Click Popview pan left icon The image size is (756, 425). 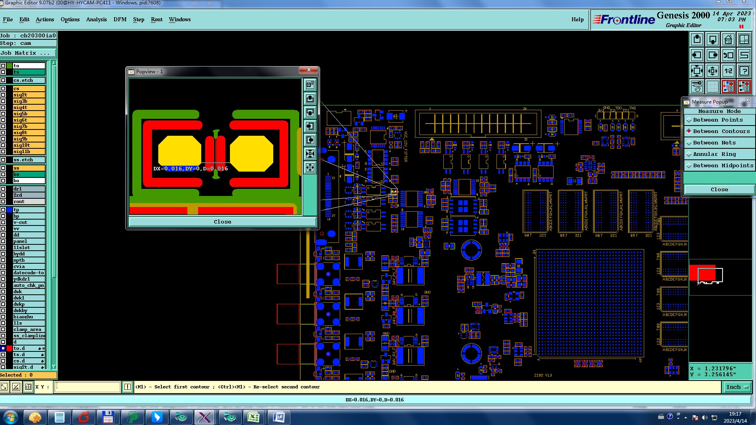(310, 126)
